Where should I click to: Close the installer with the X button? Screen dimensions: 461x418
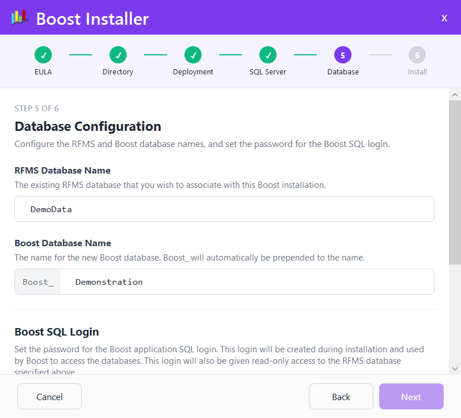pyautogui.click(x=444, y=18)
